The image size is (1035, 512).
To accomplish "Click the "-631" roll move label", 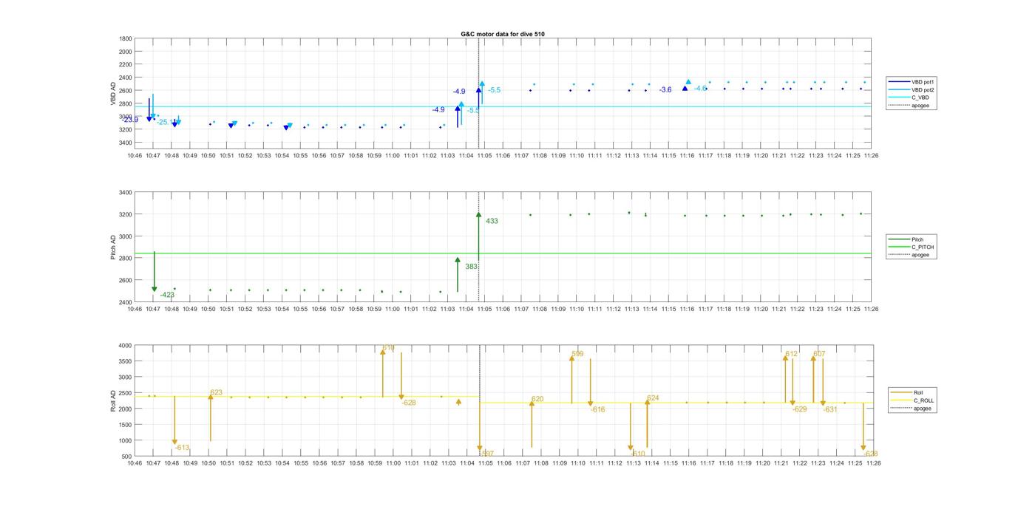I will (x=830, y=409).
